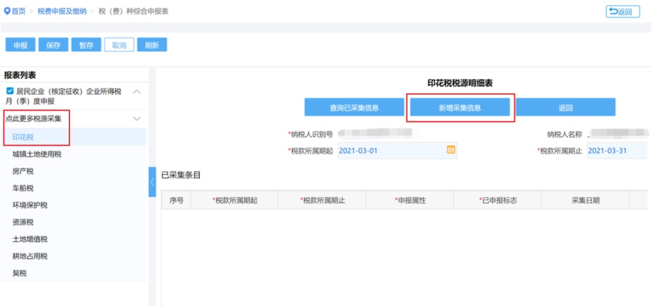Select 环境保护税 in the sidebar
Viewport: 652px width, 307px height.
tap(30, 205)
